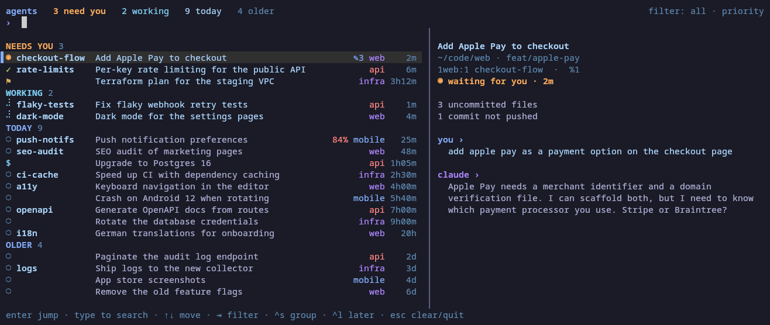Focus the search input cursor at top
Image resolution: width=770 pixels, height=325 pixels.
(24, 23)
